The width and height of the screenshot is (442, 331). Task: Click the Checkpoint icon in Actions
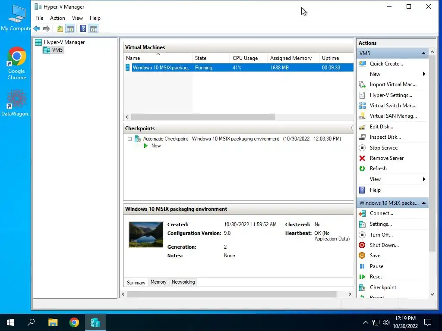tap(362, 287)
